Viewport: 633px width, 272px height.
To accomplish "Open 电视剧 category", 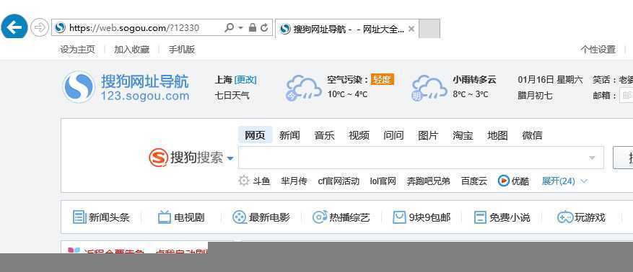I will point(181,218).
